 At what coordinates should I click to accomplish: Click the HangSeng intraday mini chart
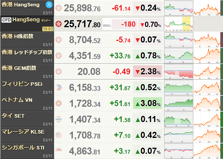pyautogui.click(x=179, y=8)
